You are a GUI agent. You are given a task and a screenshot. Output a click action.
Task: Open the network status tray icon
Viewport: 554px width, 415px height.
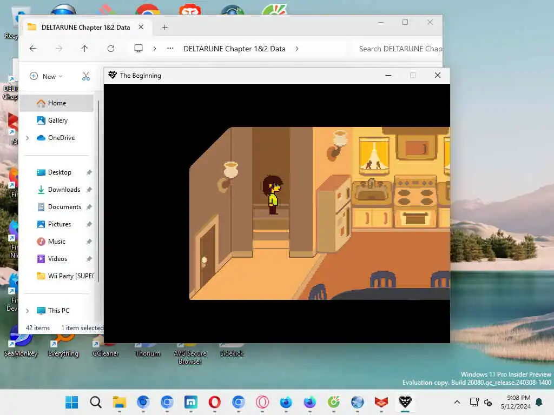click(474, 402)
